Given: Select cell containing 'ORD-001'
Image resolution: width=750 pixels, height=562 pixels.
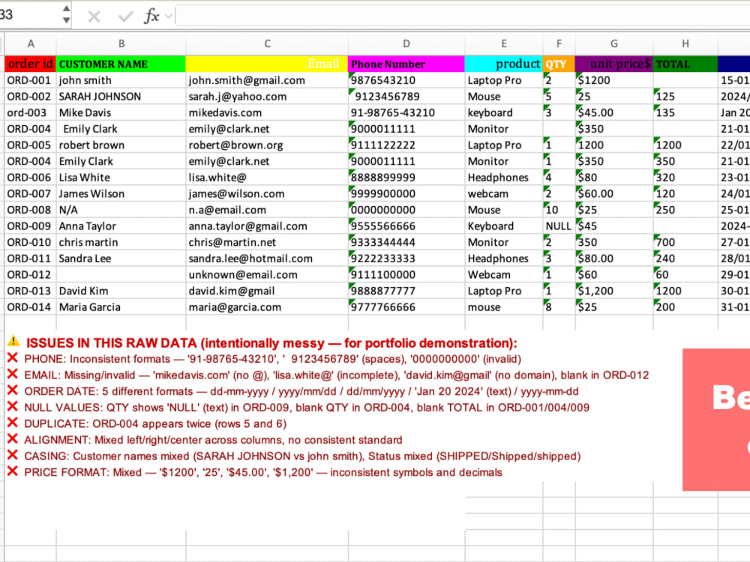Looking at the screenshot, I should pos(31,80).
